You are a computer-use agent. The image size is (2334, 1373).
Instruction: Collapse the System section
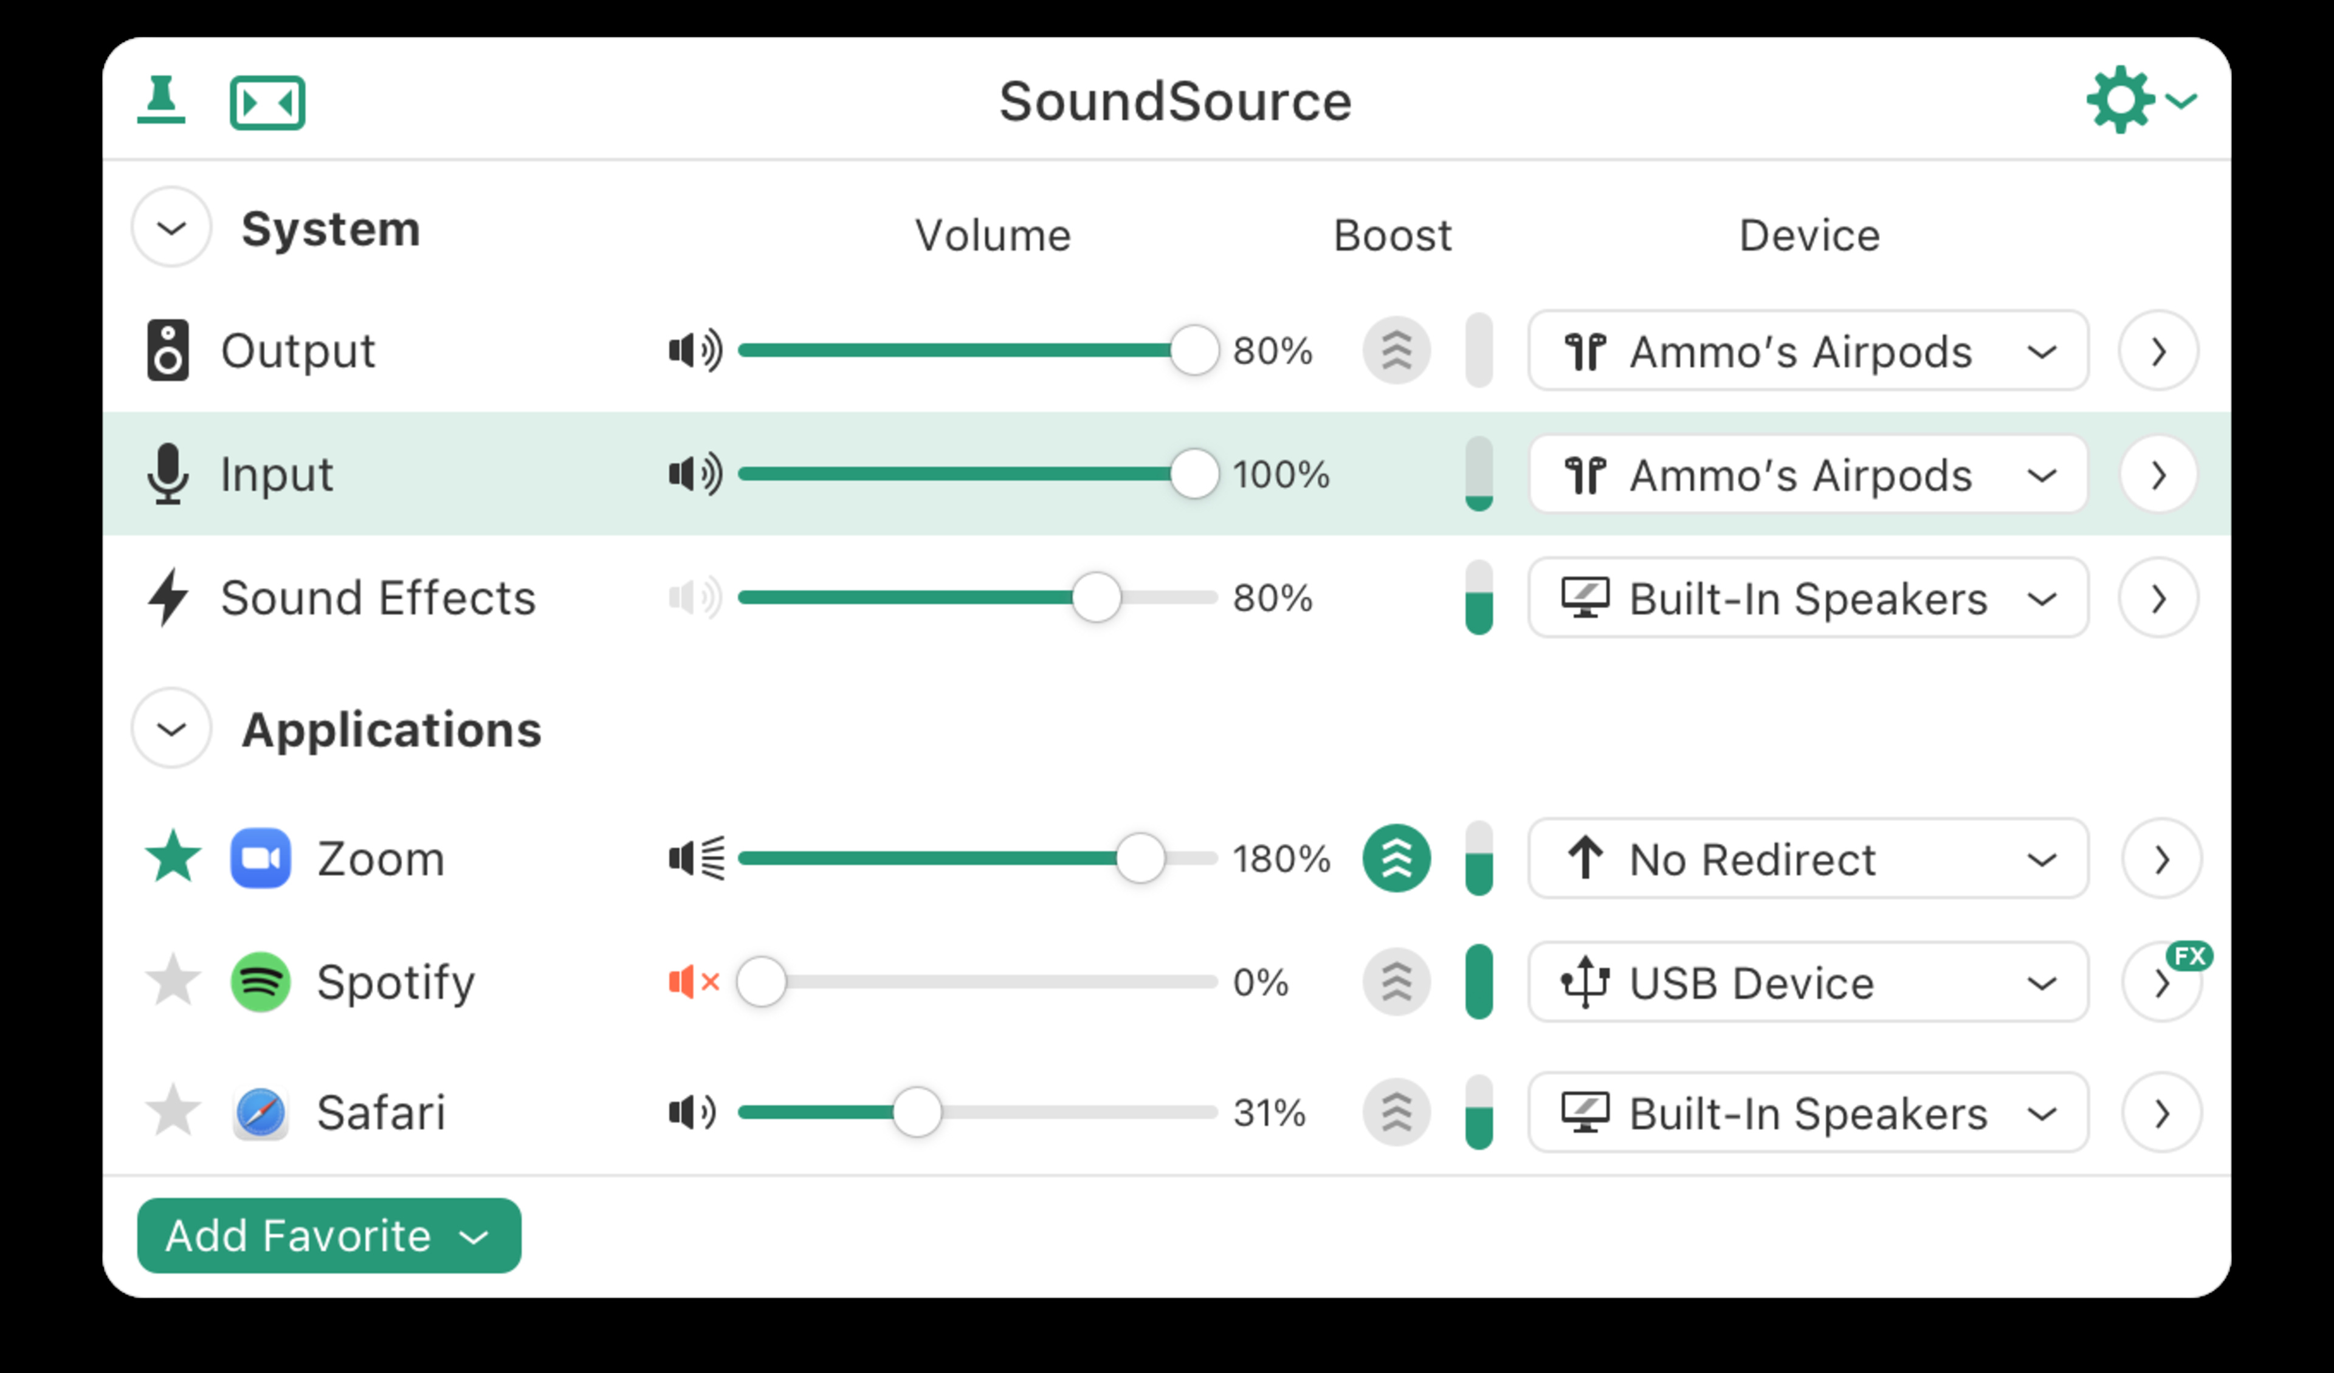(x=171, y=228)
